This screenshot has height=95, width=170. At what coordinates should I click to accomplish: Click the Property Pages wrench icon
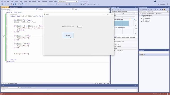click(144, 55)
